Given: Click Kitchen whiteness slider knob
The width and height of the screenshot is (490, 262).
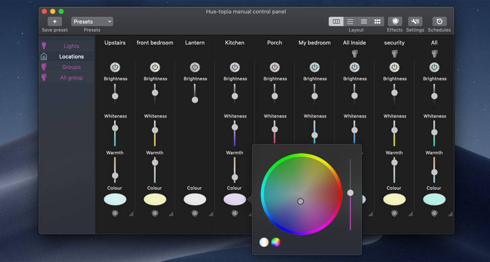Looking at the screenshot, I should (235, 127).
